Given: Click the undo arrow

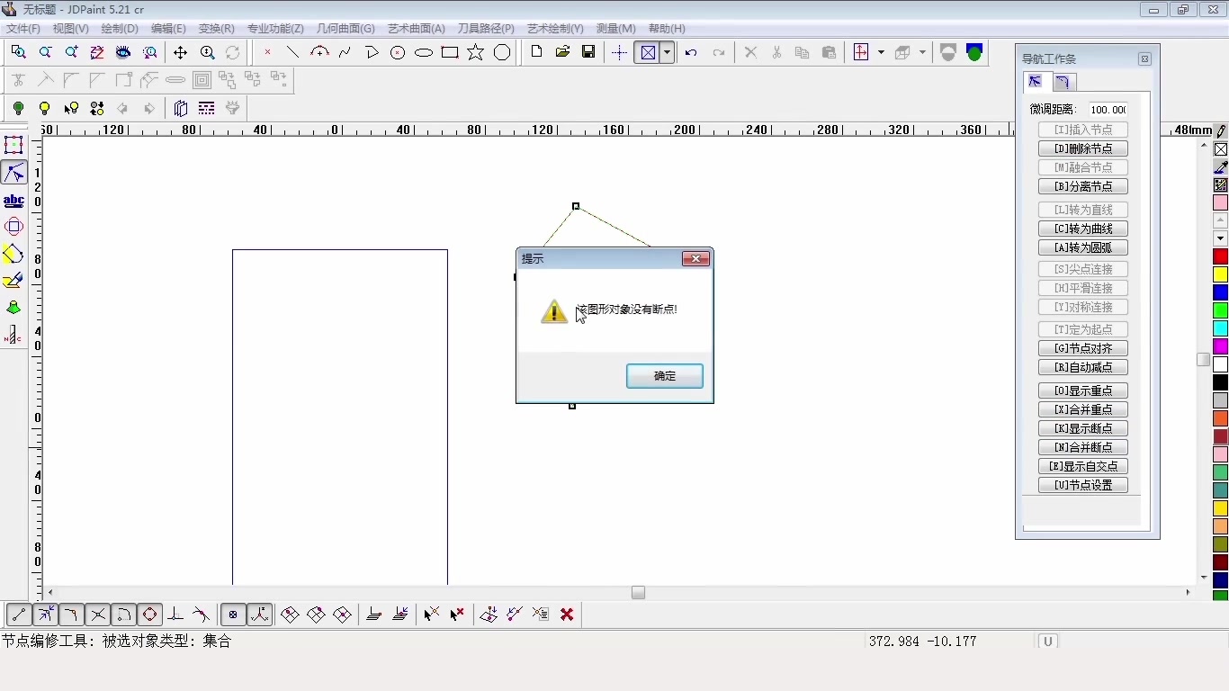Looking at the screenshot, I should pos(691,52).
